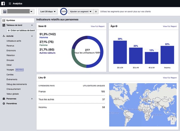
Task: Collapse the Tableaux de bord section
Action: click(x=32, y=25)
